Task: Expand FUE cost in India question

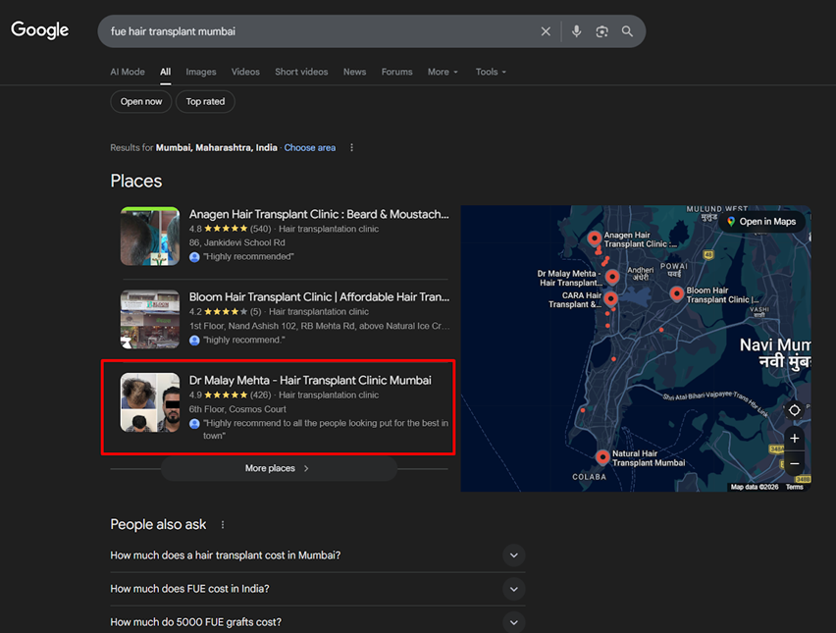Action: tap(513, 589)
